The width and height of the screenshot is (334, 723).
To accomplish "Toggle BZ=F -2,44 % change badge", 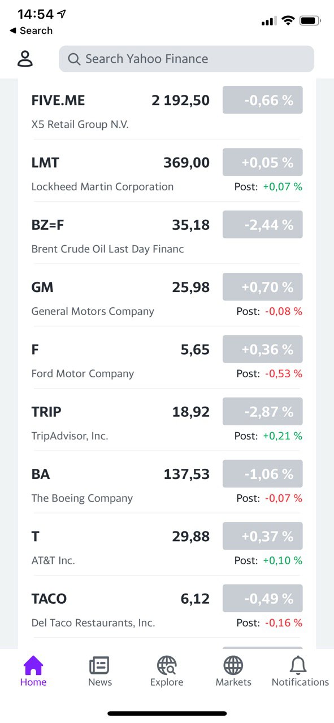I will [262, 224].
